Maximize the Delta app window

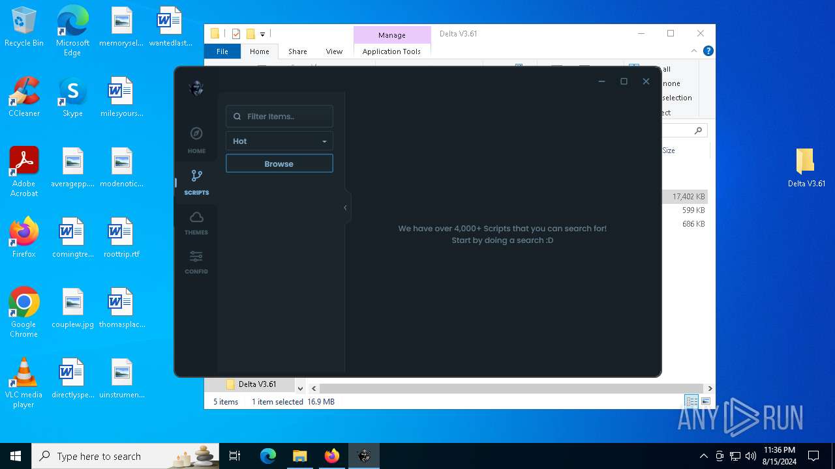tap(624, 81)
